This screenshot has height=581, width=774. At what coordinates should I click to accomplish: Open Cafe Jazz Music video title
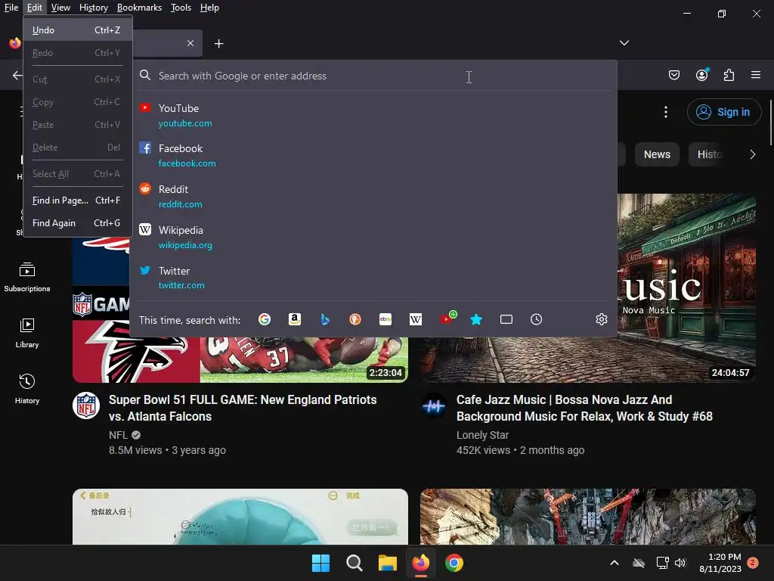pos(584,408)
